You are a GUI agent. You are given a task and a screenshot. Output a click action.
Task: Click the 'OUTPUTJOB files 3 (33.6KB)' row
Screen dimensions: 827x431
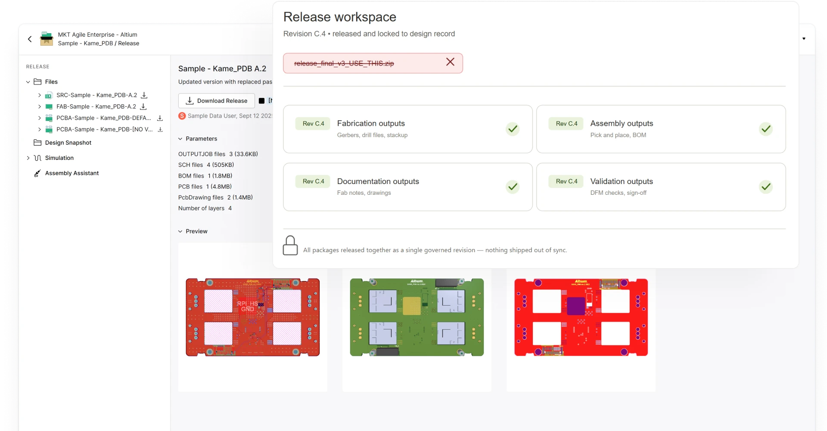tap(218, 154)
